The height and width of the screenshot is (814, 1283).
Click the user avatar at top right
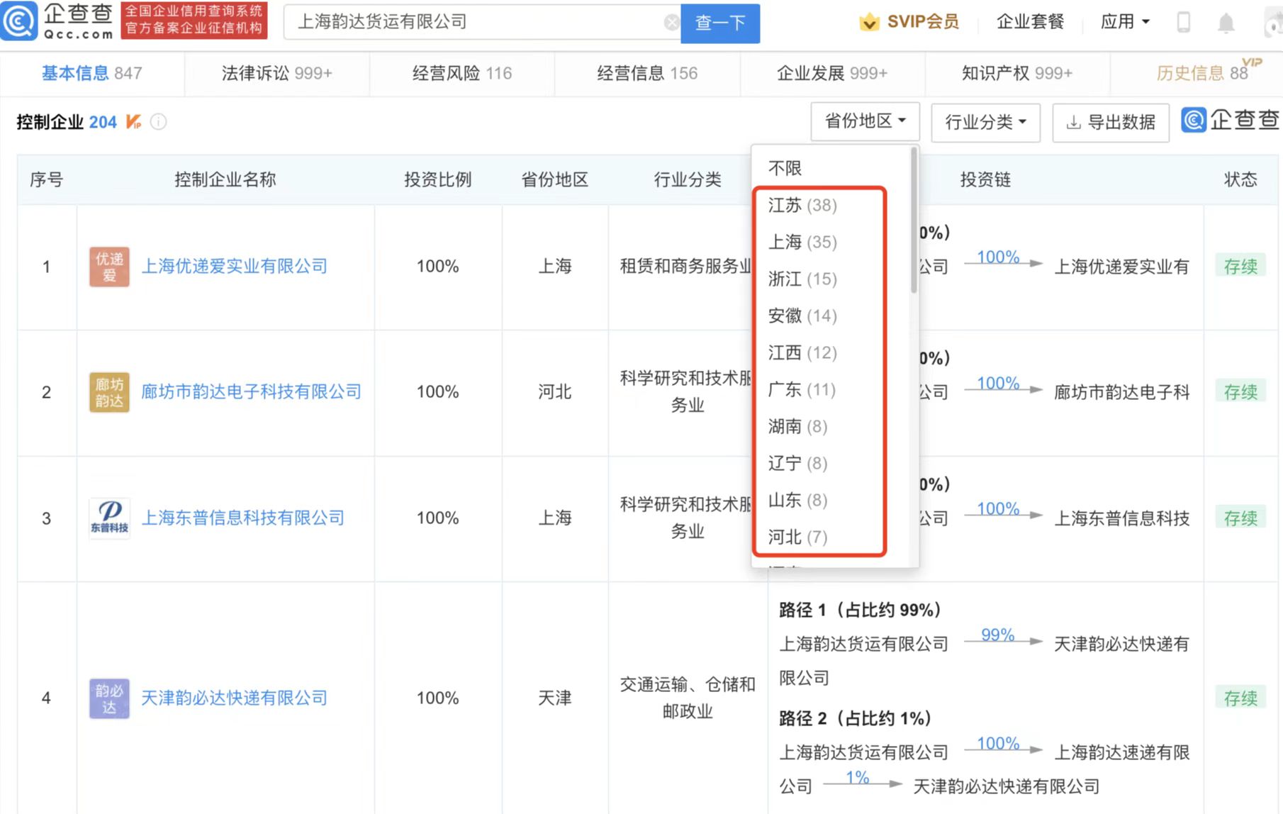coord(1274,23)
